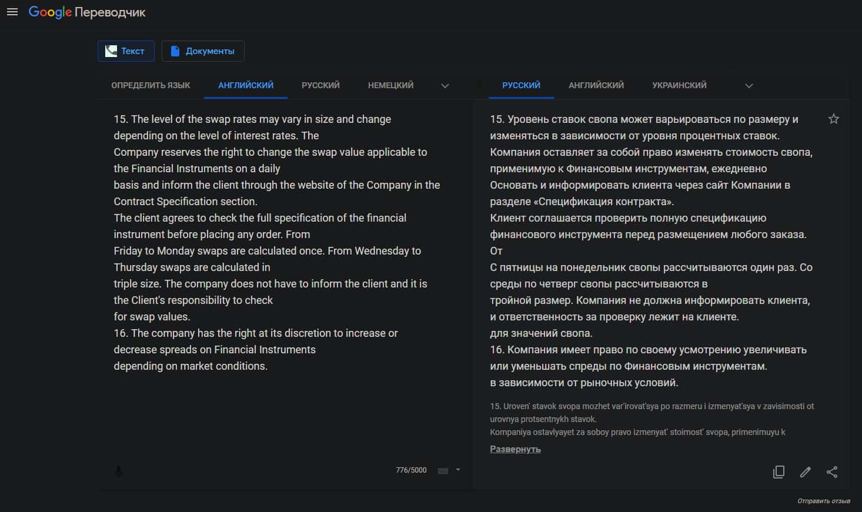Click the Google Переводчик logo
The width and height of the screenshot is (862, 512).
87,12
